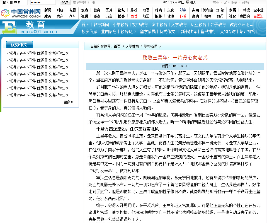Click 学校新闻 in the breadcrumb
The image size is (267, 223).
[x=151, y=46]
